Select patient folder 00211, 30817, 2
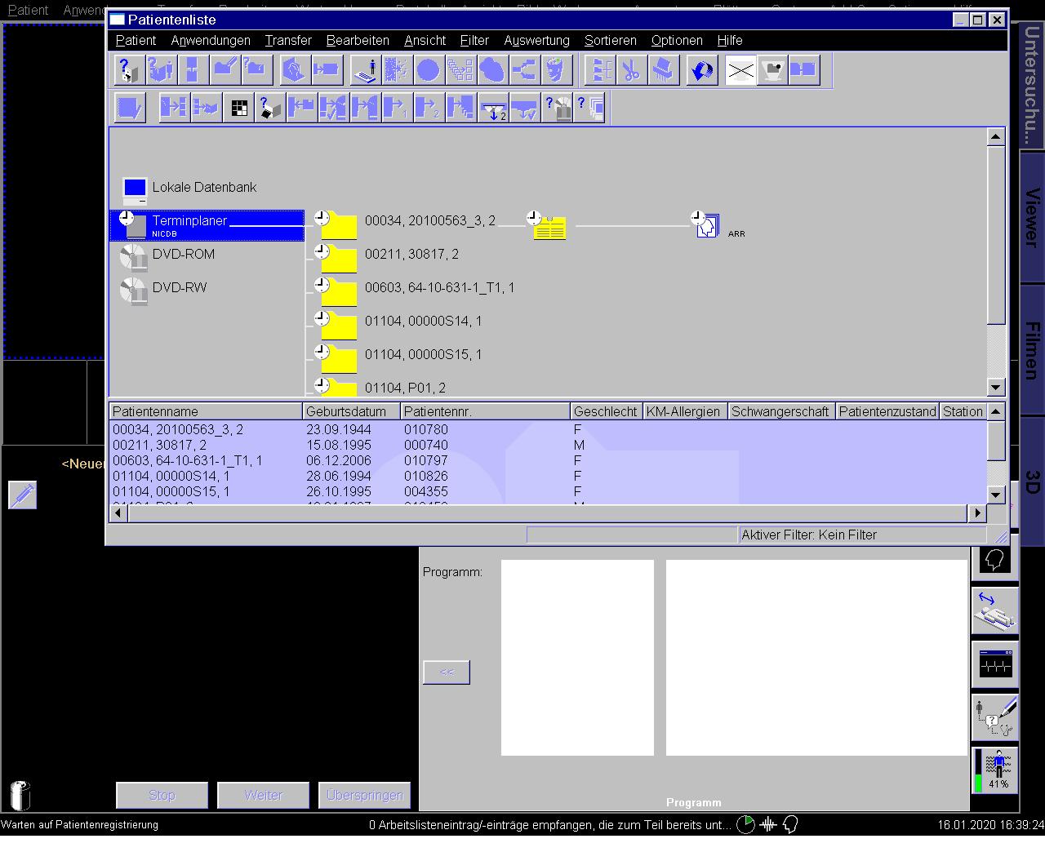This screenshot has width=1045, height=852. point(411,255)
